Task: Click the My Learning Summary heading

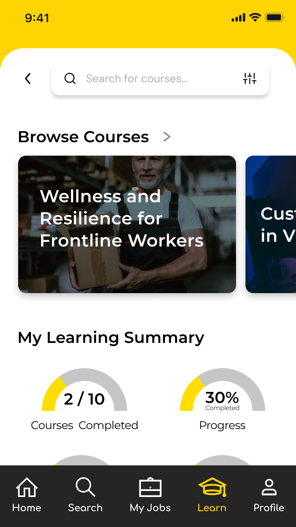Action: [x=111, y=338]
